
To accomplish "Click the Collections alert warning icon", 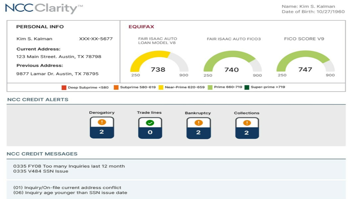I will [247, 123].
